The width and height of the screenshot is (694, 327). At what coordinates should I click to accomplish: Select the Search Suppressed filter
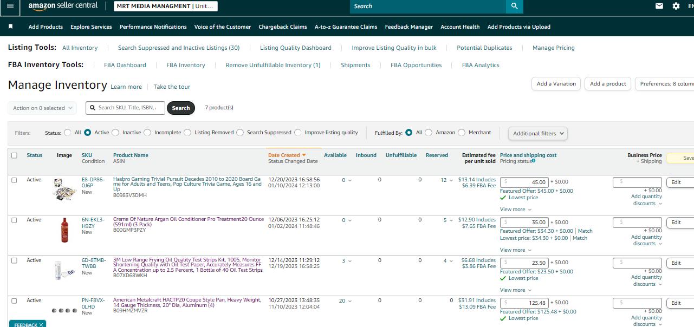tap(240, 133)
